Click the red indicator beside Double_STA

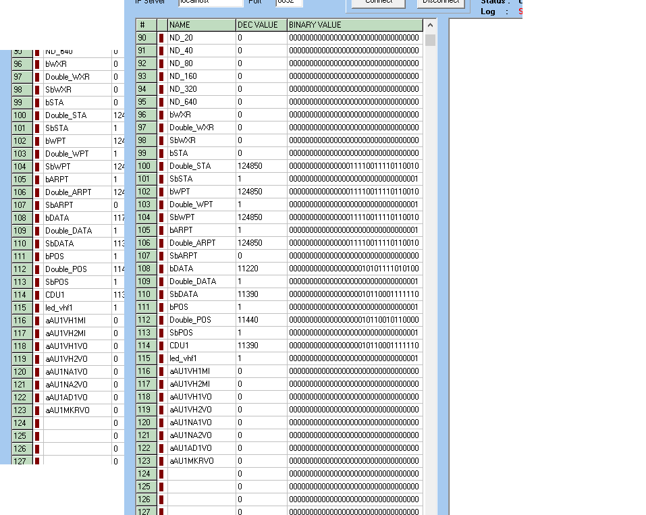[x=162, y=166]
